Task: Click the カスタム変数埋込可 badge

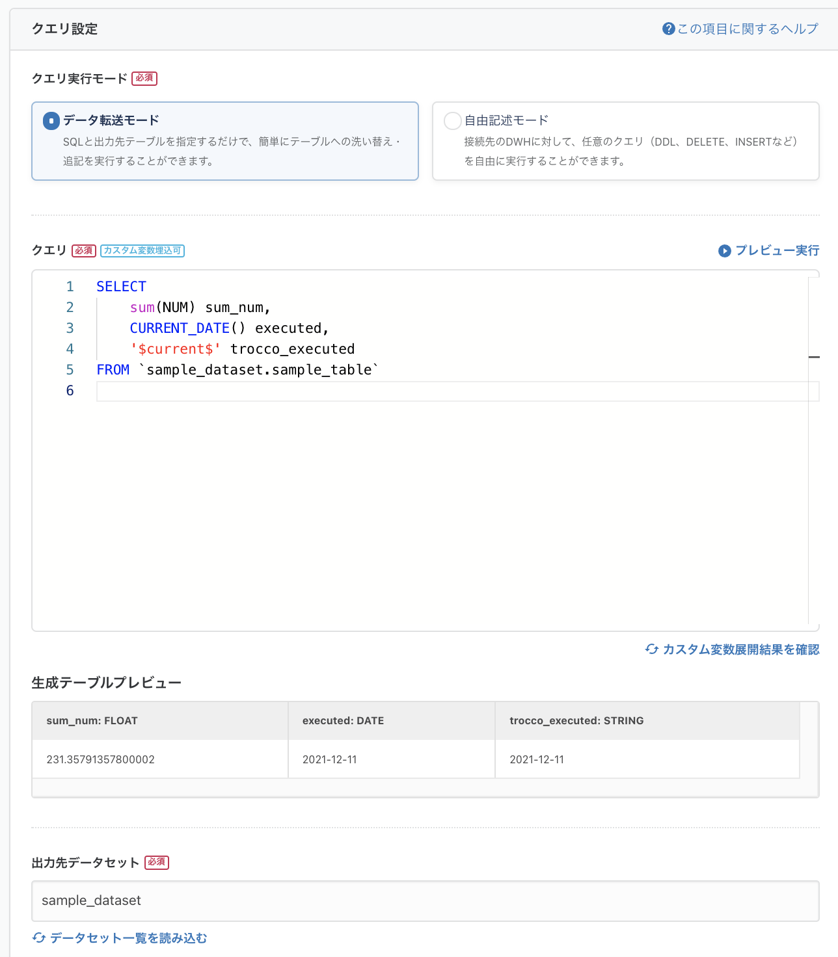Action: pos(142,250)
